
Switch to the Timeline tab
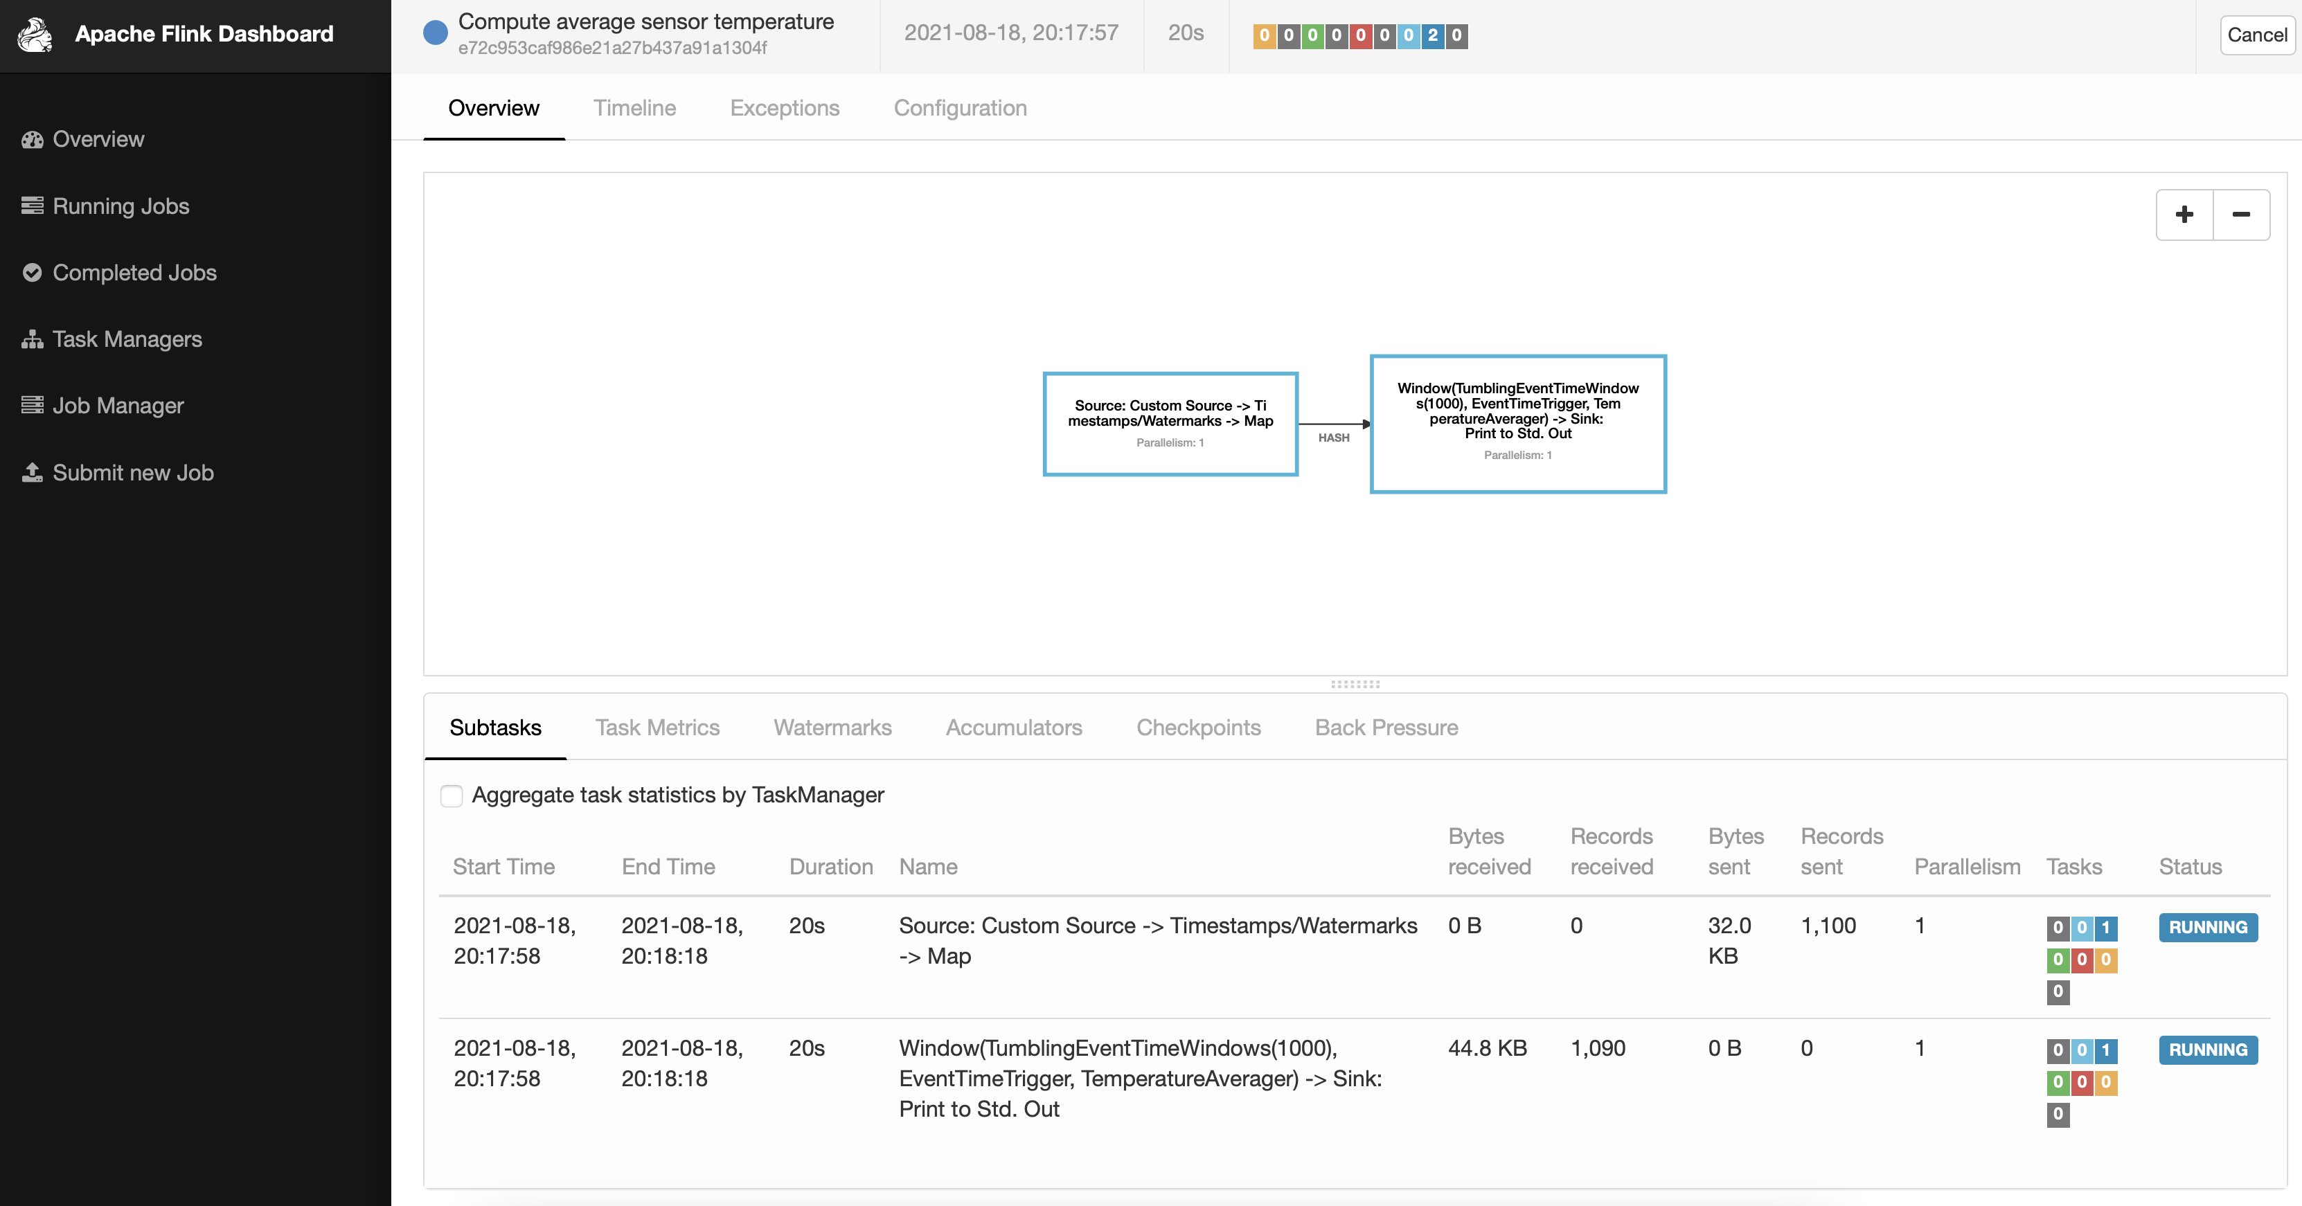[x=634, y=108]
